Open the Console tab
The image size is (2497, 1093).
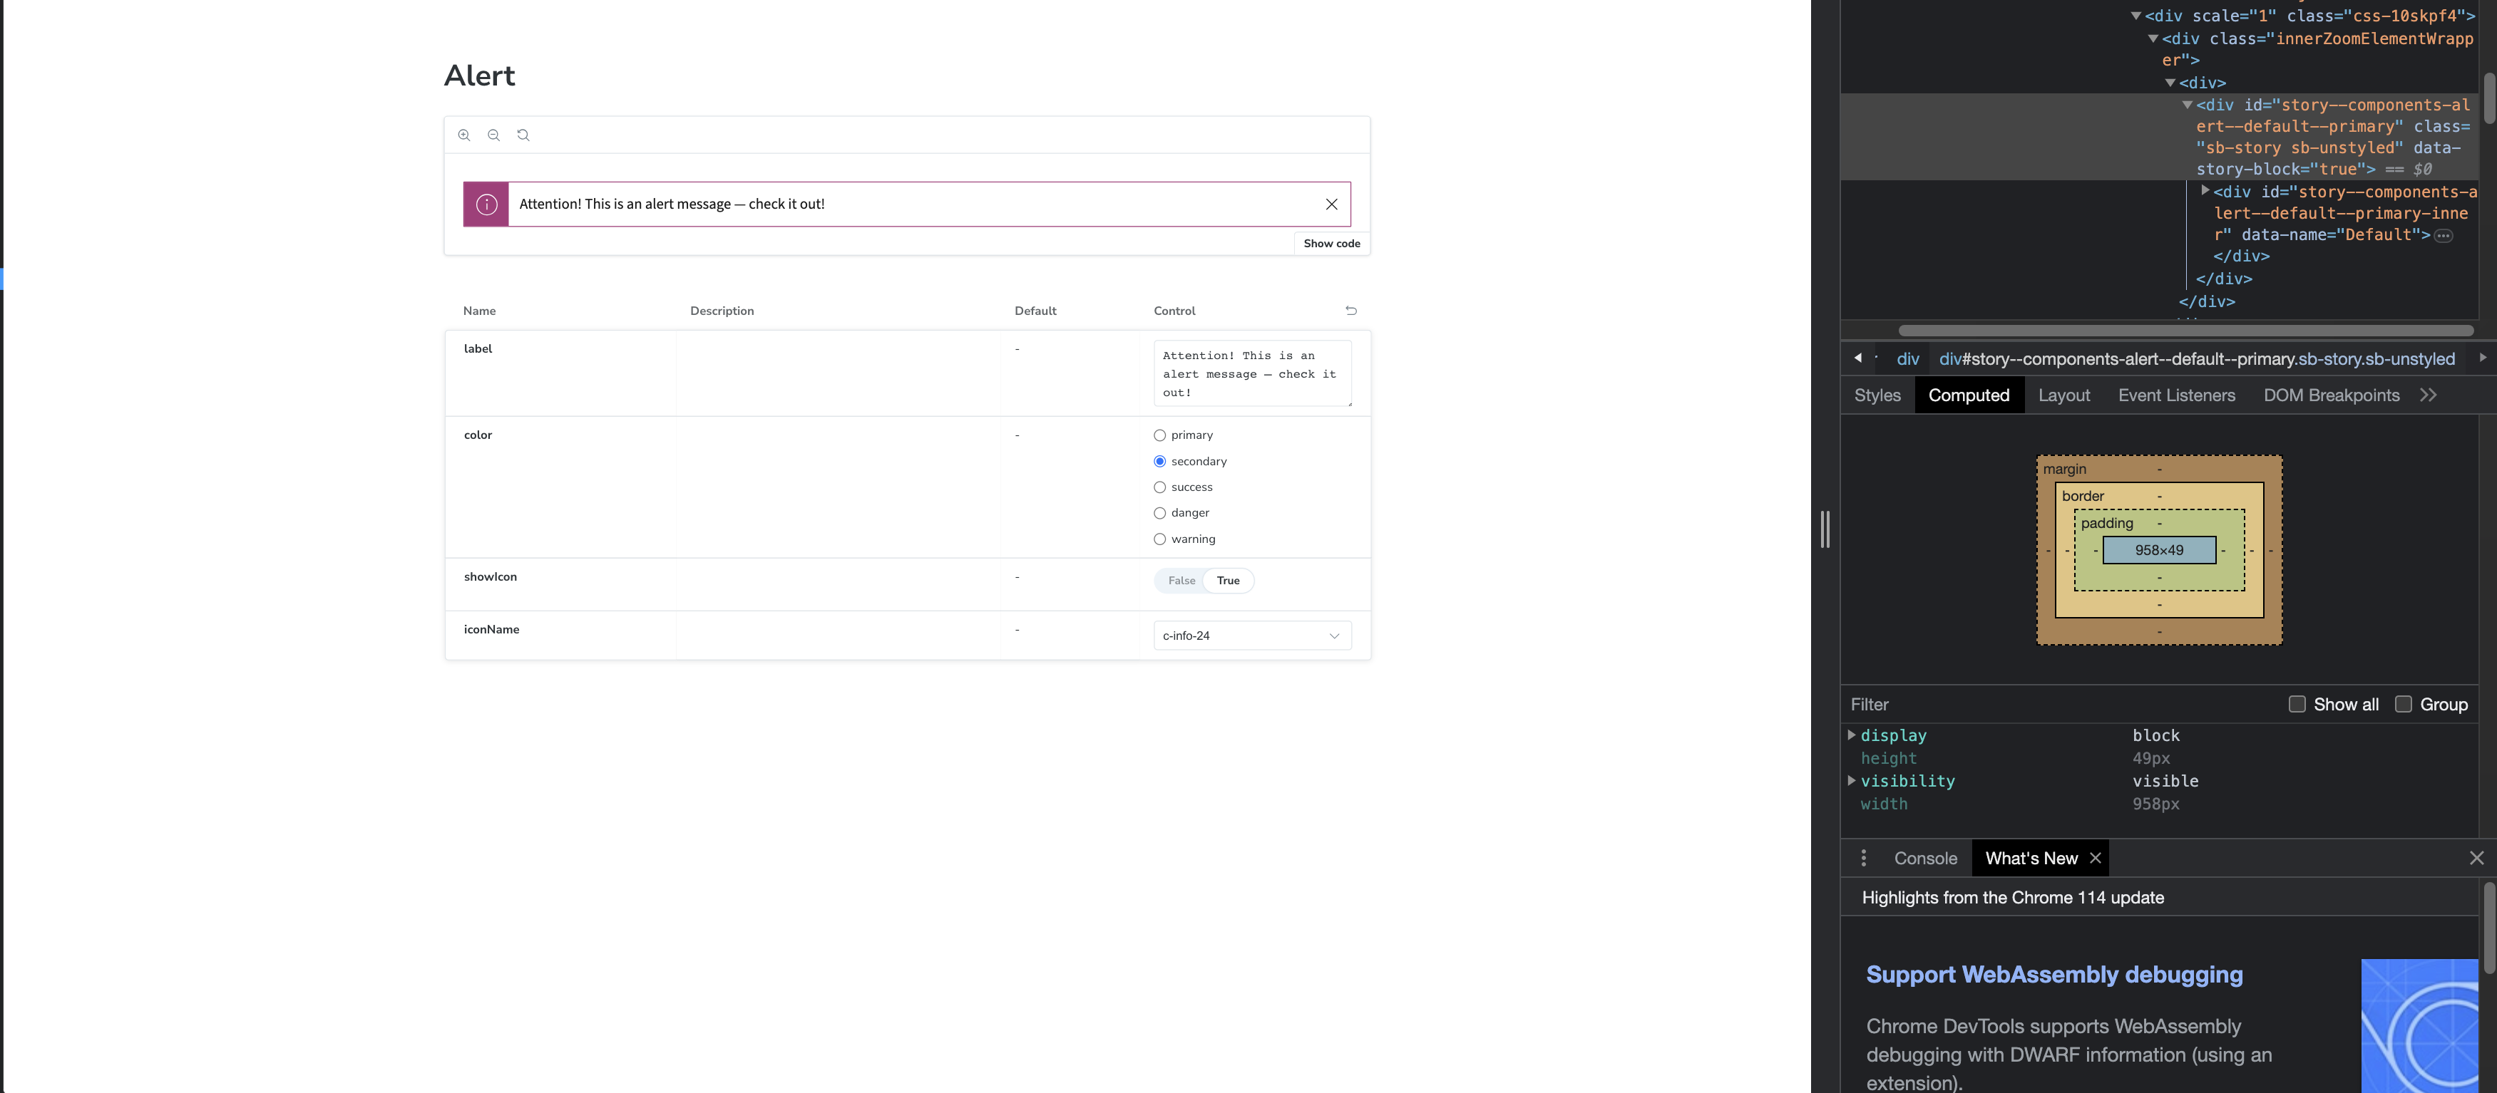[x=1925, y=858]
